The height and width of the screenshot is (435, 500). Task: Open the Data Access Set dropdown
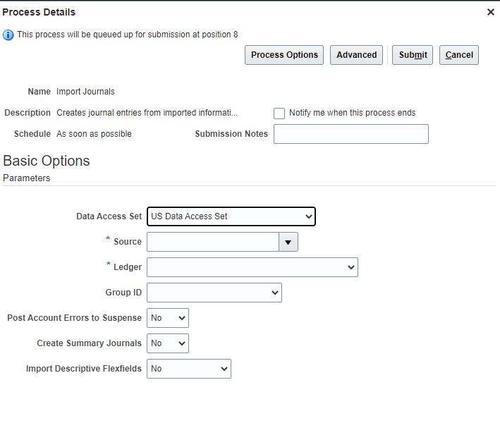pyautogui.click(x=231, y=216)
